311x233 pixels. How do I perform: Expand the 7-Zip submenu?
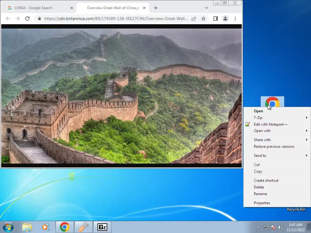pos(277,118)
